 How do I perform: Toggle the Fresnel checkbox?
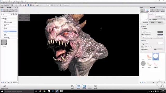tap(141, 26)
